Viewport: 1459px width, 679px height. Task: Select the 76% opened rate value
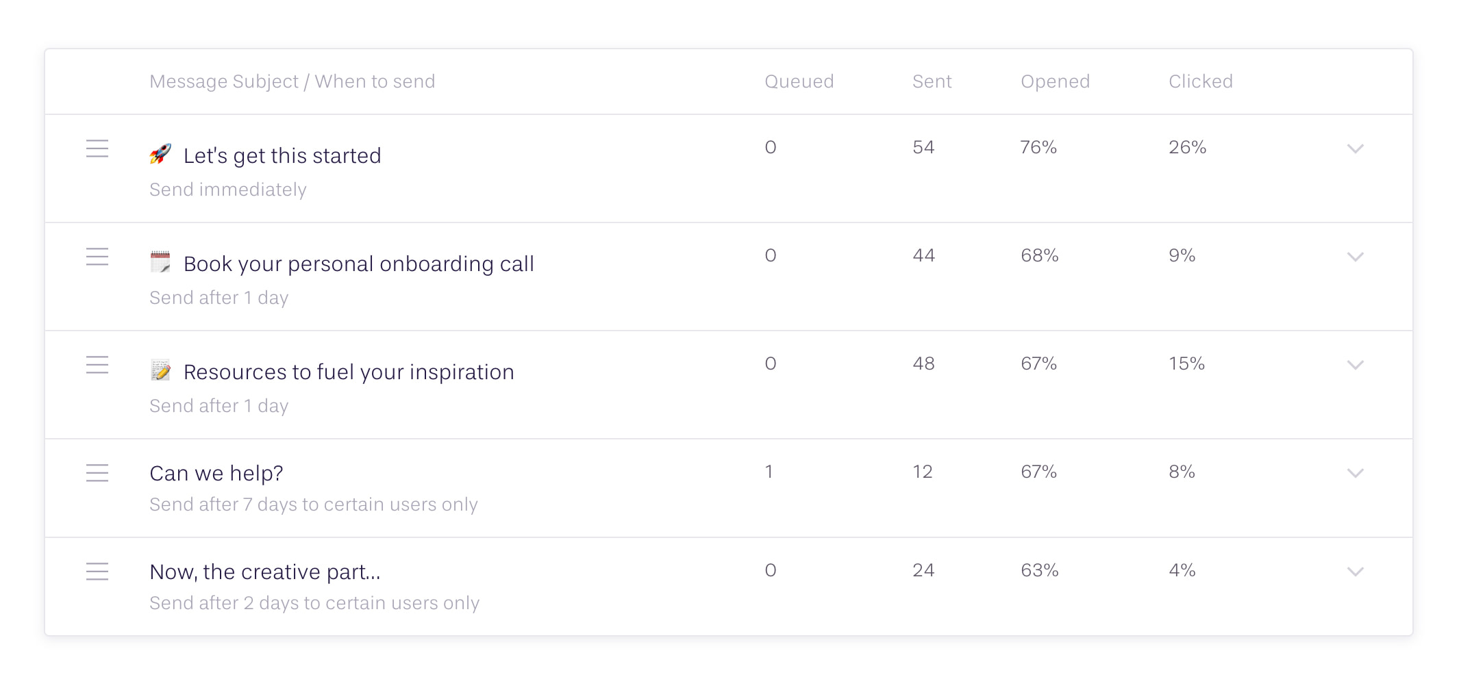tap(1039, 147)
